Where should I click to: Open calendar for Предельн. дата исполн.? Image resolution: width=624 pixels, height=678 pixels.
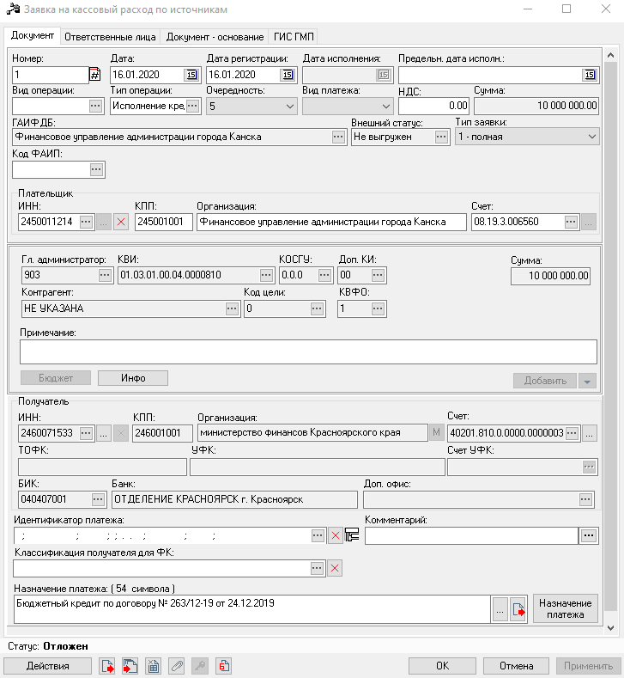tap(590, 75)
